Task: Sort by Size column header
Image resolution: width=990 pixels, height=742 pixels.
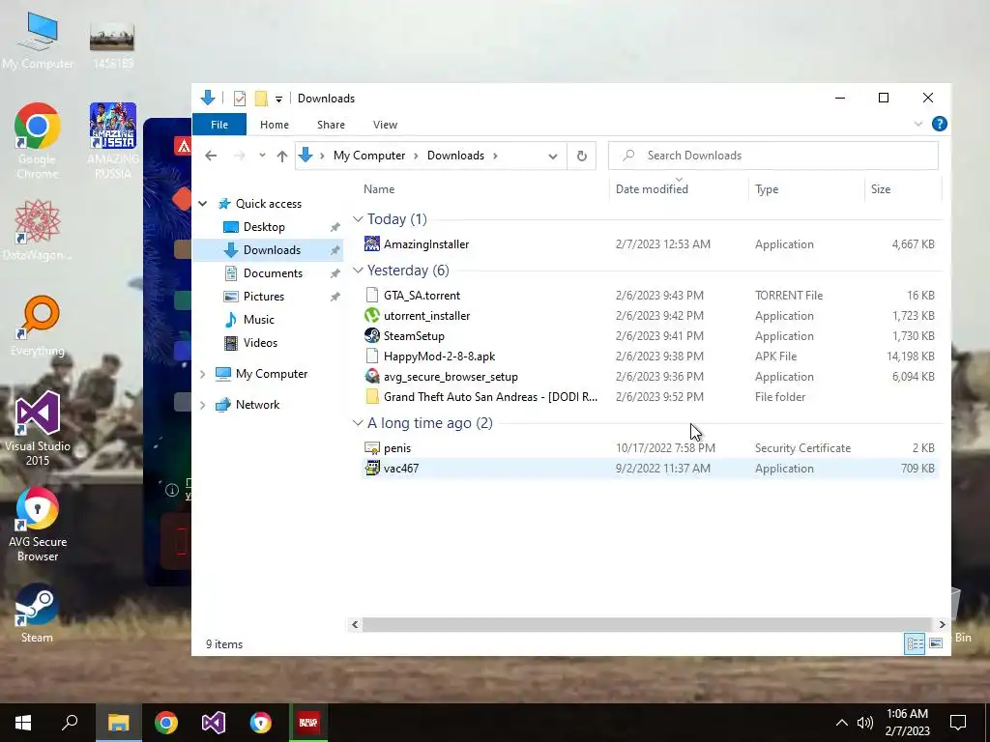Action: 903,189
